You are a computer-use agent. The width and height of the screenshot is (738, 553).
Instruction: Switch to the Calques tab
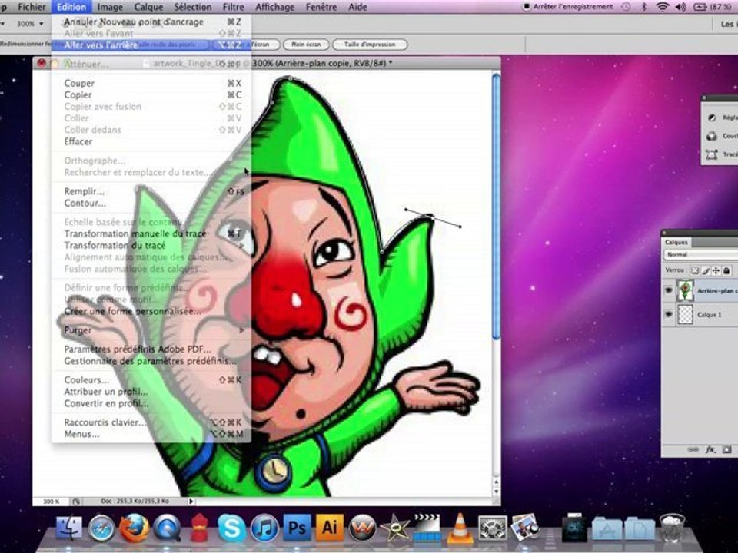click(x=676, y=242)
